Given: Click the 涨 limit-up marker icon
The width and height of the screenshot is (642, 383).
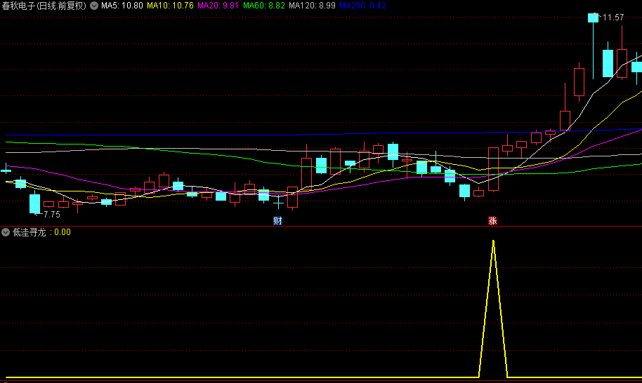Looking at the screenshot, I should coord(492,221).
